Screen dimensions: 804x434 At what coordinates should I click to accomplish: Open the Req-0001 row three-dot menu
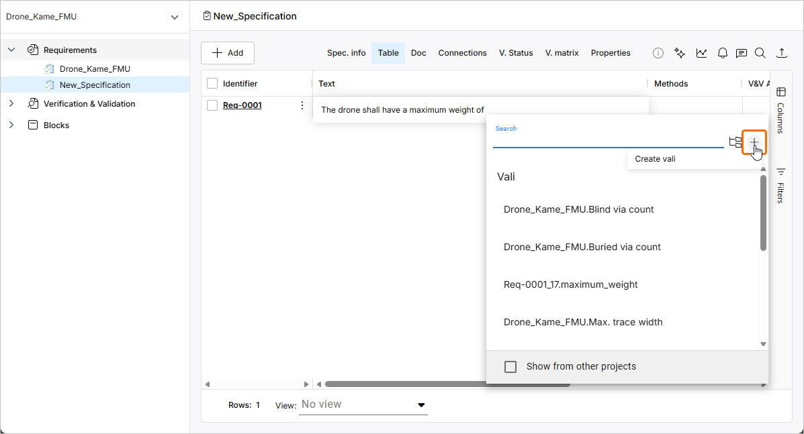[302, 105]
